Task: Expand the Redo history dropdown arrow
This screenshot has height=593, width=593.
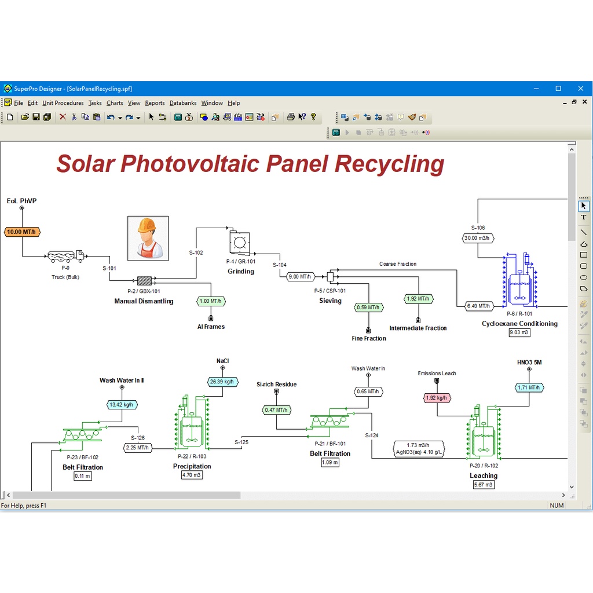Action: pyautogui.click(x=139, y=118)
